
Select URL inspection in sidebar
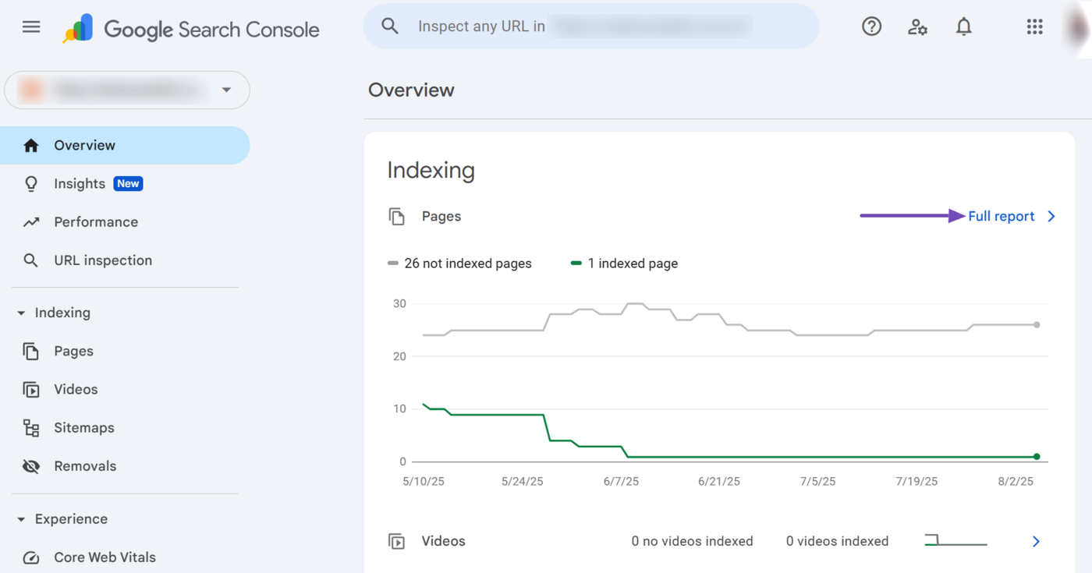102,260
